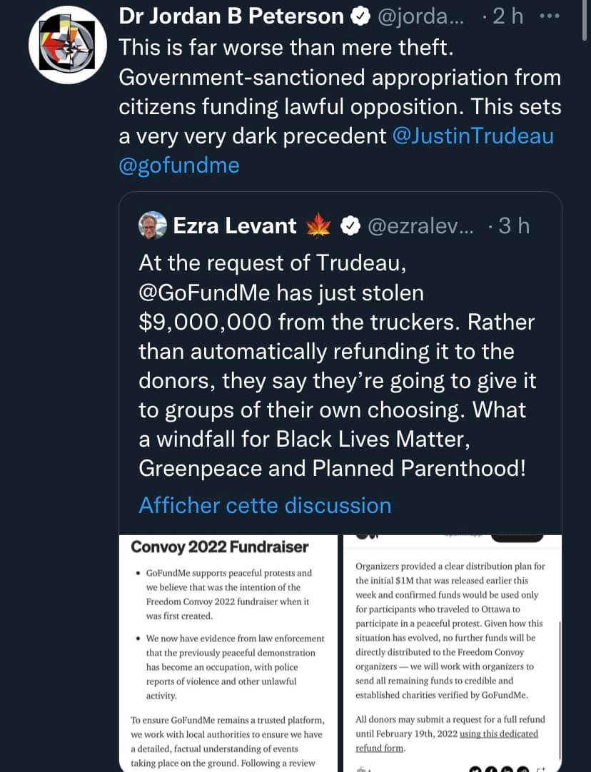Click Jordan Peterson's verified badge
Image resolution: width=591 pixels, height=772 pixels.
point(358,17)
